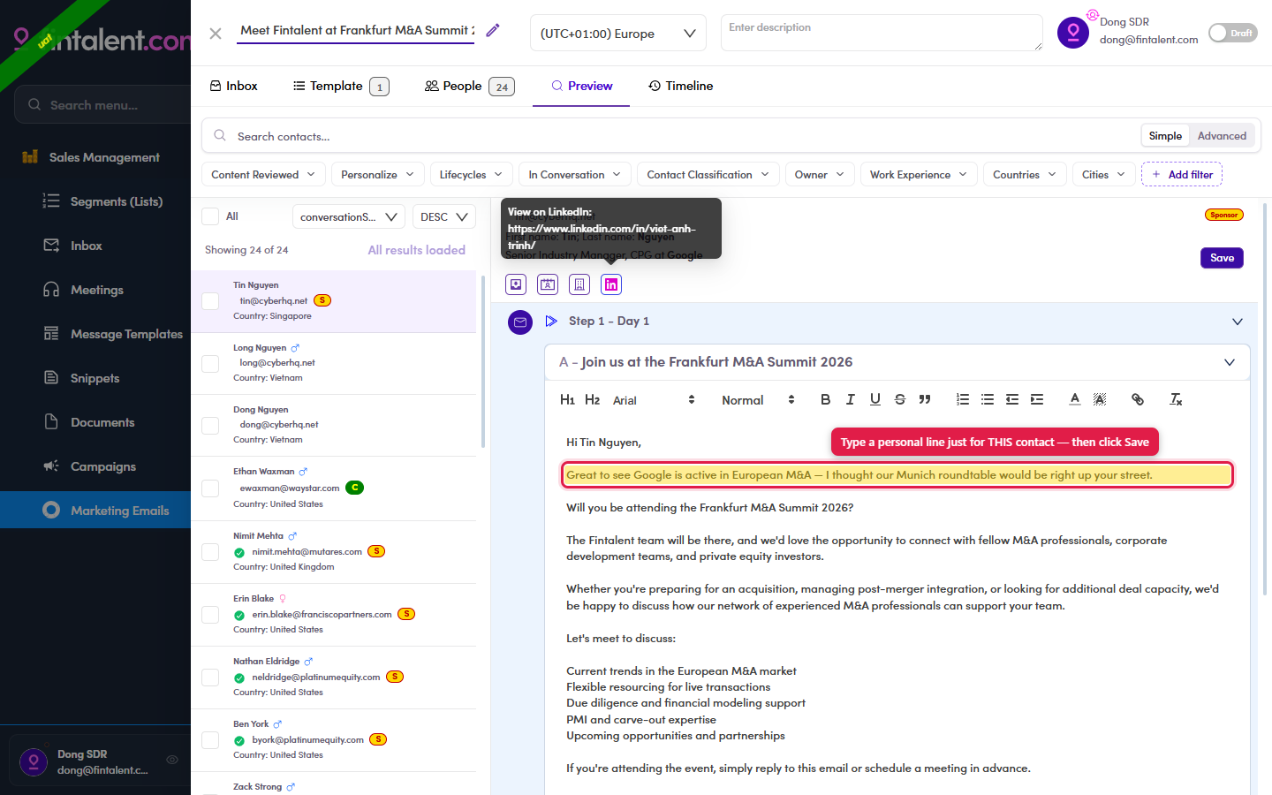Image resolution: width=1272 pixels, height=795 pixels.
Task: Click the Dong SDR avatar in the header
Action: click(1073, 33)
